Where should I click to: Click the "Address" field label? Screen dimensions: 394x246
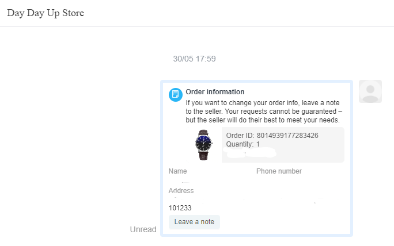point(181,191)
